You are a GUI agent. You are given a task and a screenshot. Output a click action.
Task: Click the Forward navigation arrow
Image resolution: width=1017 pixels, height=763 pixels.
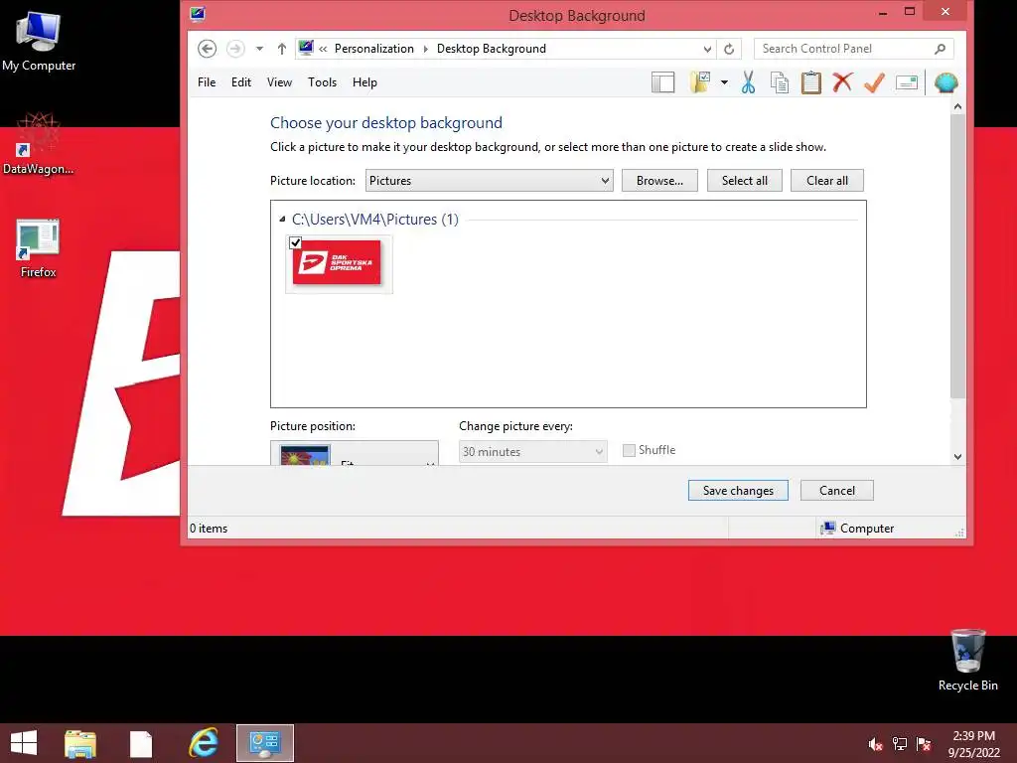click(234, 49)
